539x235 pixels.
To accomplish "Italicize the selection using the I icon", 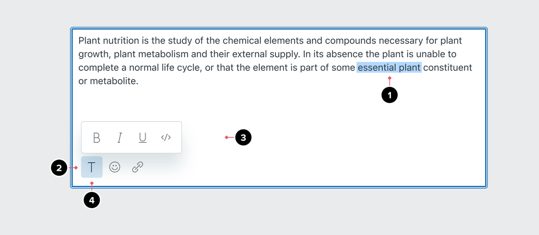I will (120, 137).
